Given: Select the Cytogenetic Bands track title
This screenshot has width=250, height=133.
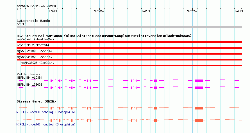Looking at the screenshot, I should (x=33, y=21).
